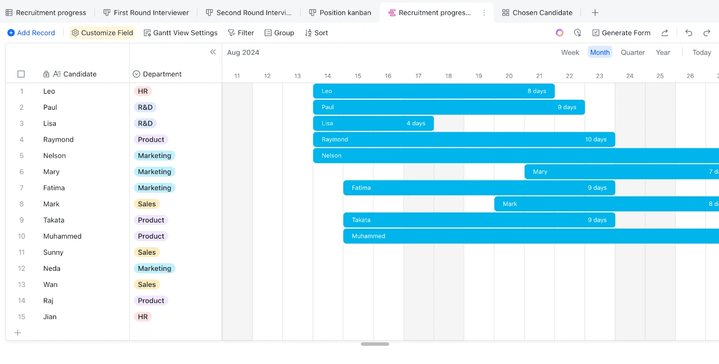Image resolution: width=719 pixels, height=364 pixels.
Task: Click the redo arrow icon
Action: [706, 33]
